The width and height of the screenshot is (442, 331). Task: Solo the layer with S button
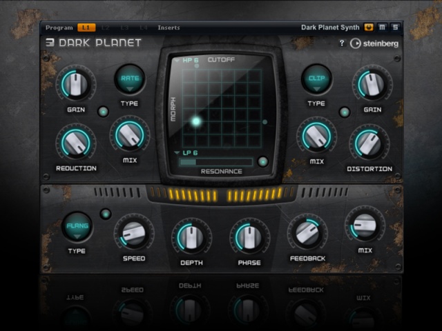395,28
